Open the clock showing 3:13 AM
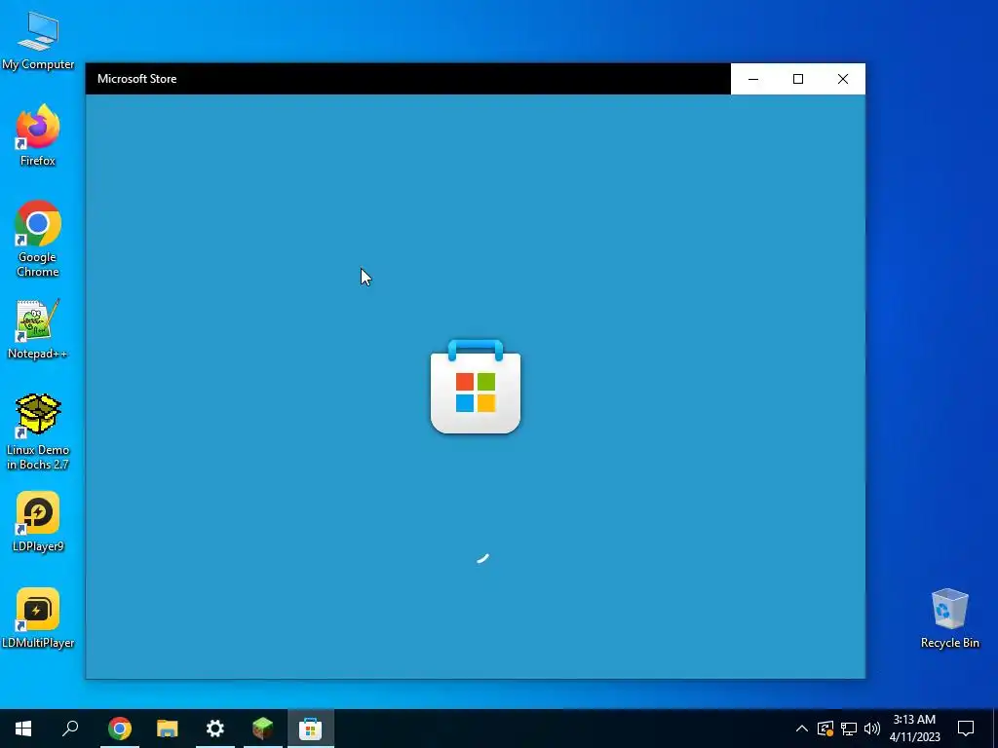Image resolution: width=998 pixels, height=748 pixels. point(914,729)
